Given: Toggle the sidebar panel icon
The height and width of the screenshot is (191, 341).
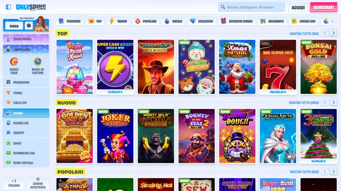Looking at the screenshot, I should (8, 7).
